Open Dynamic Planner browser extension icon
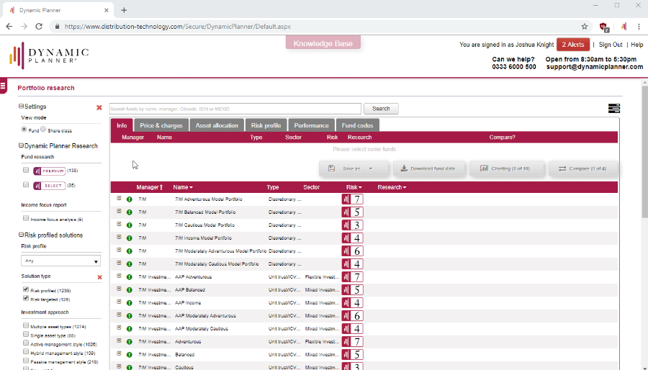The image size is (648, 370). 624,27
